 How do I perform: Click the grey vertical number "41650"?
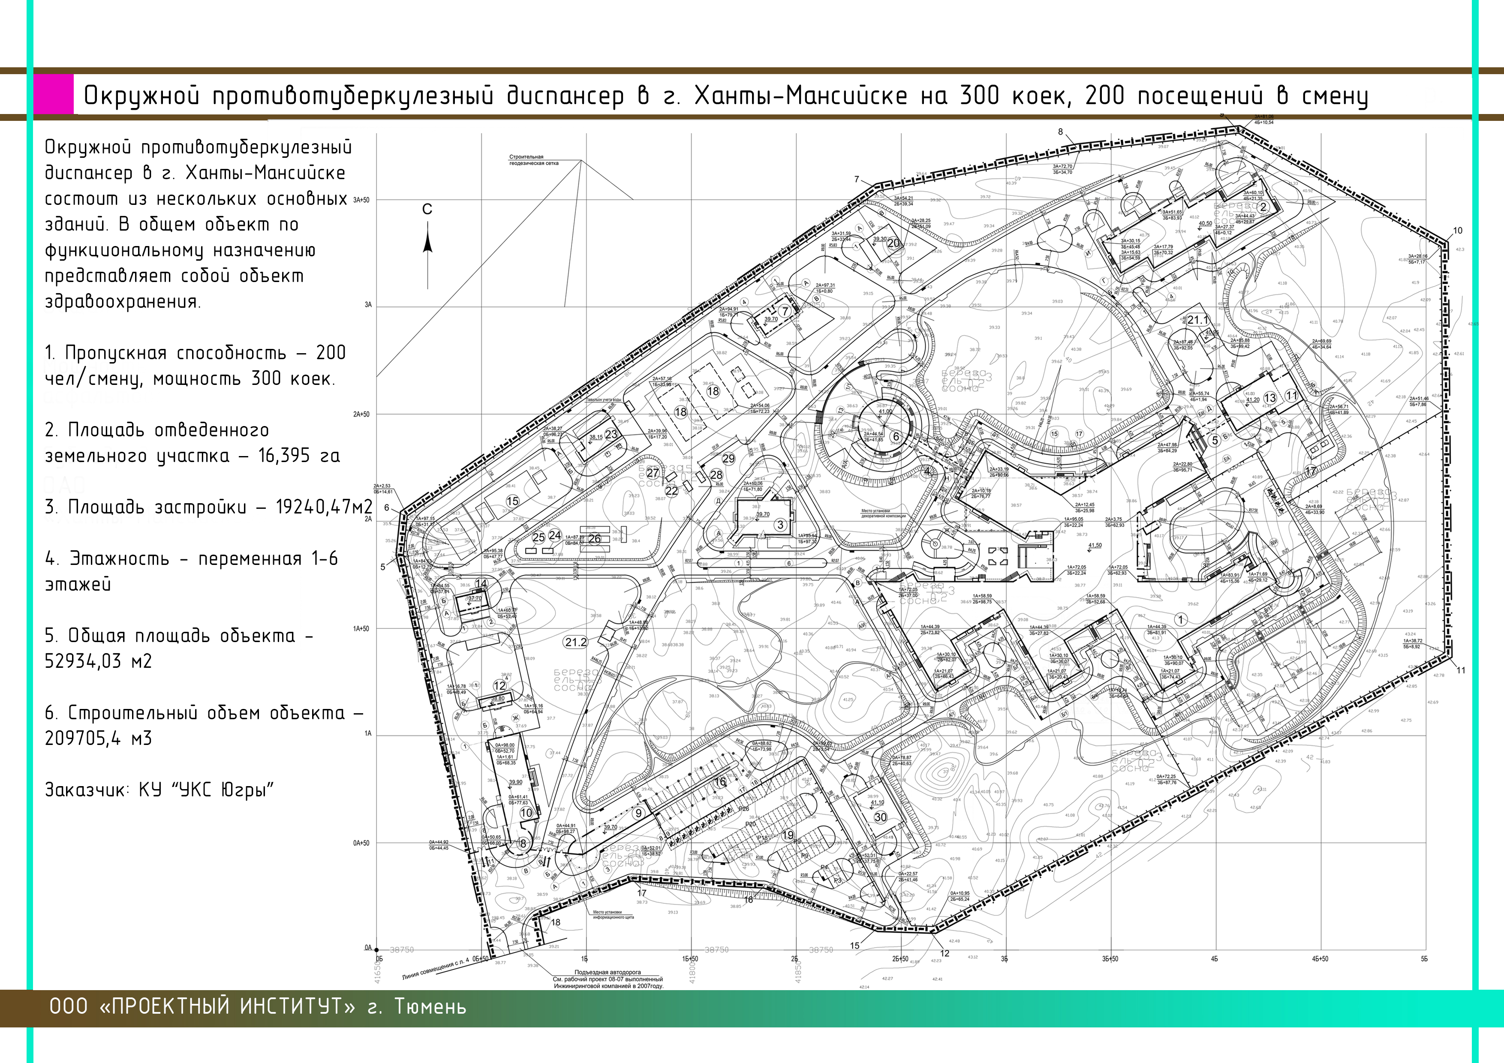[377, 973]
